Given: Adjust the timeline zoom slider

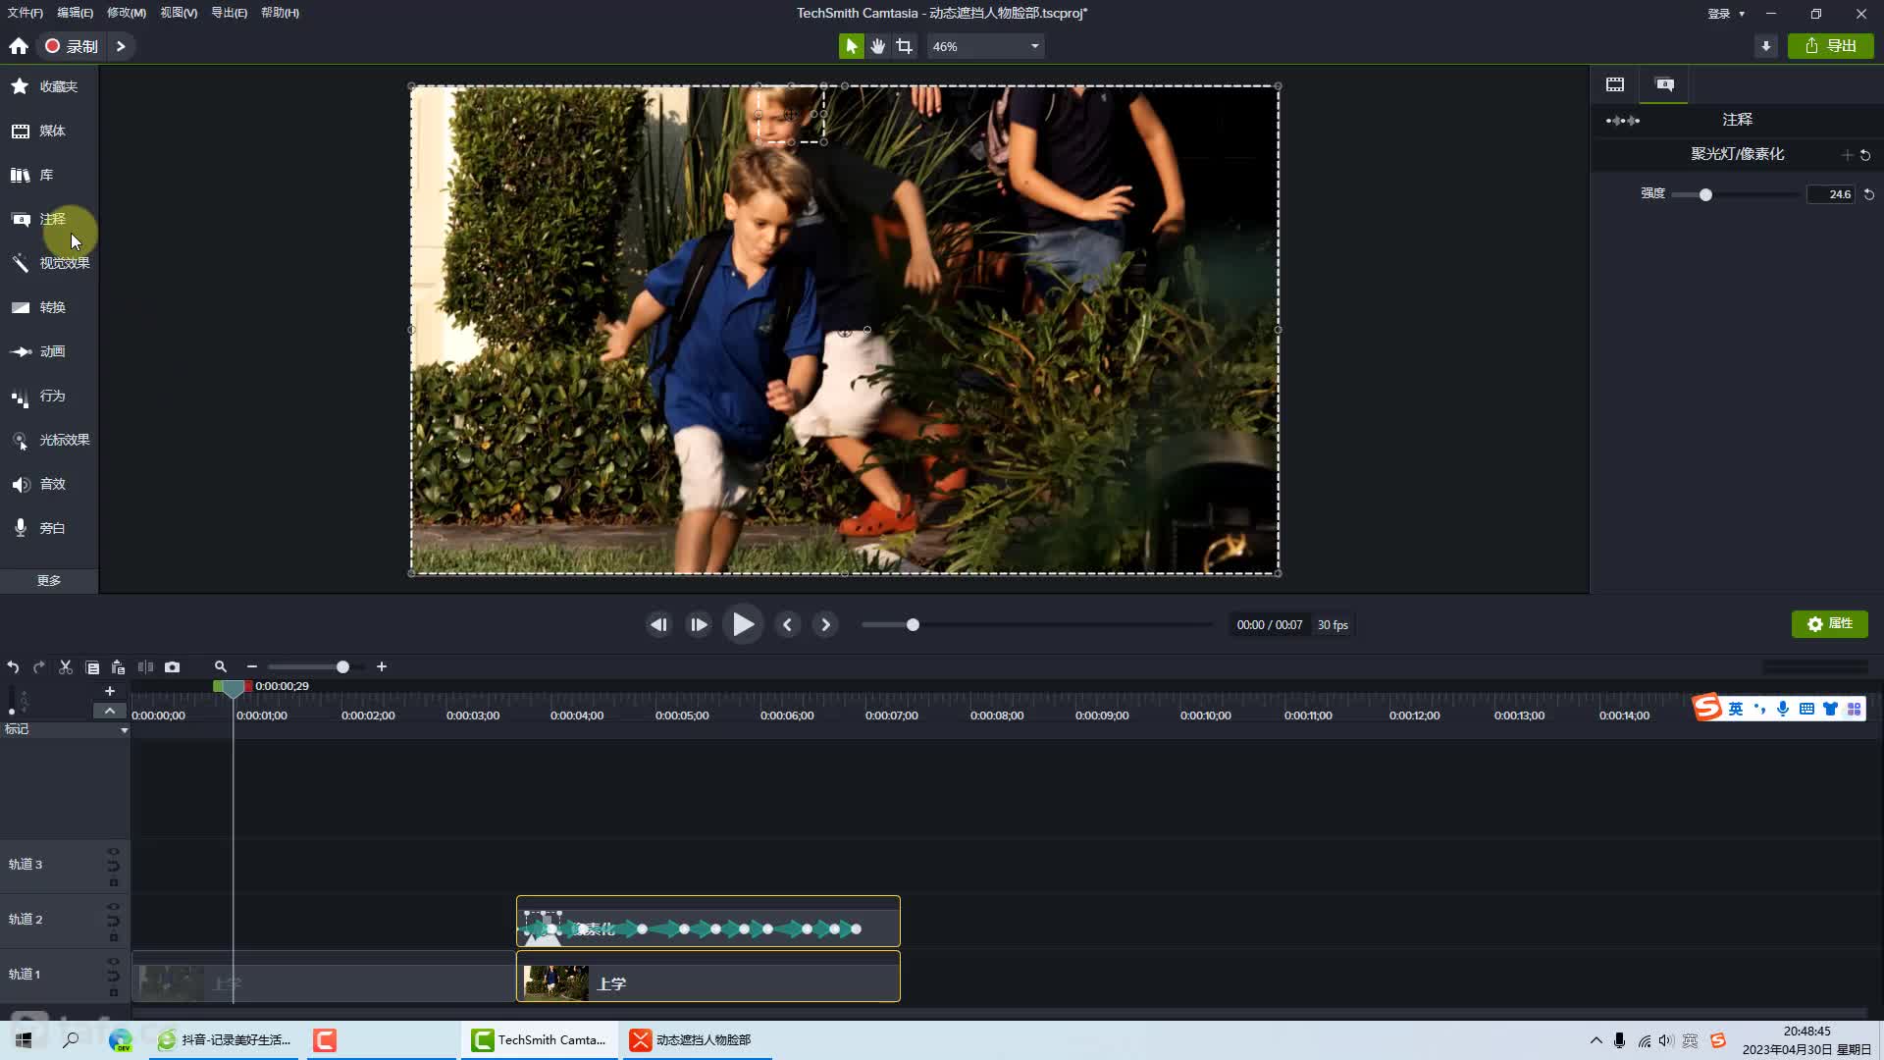Looking at the screenshot, I should click(x=342, y=667).
